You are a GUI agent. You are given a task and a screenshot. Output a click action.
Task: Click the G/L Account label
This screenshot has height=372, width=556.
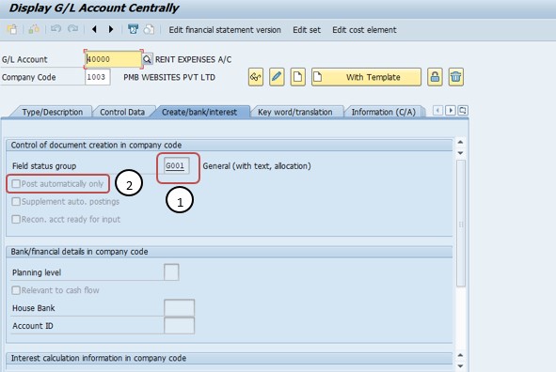pyautogui.click(x=24, y=59)
